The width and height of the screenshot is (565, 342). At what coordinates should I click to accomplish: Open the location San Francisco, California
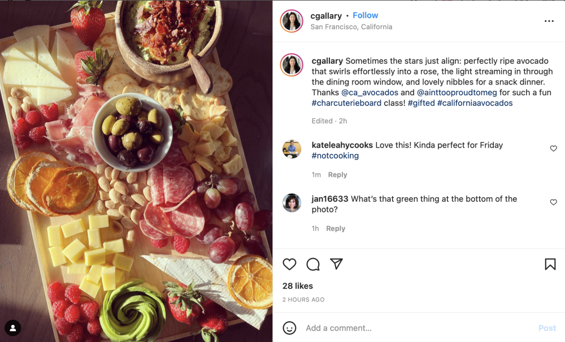tap(351, 26)
